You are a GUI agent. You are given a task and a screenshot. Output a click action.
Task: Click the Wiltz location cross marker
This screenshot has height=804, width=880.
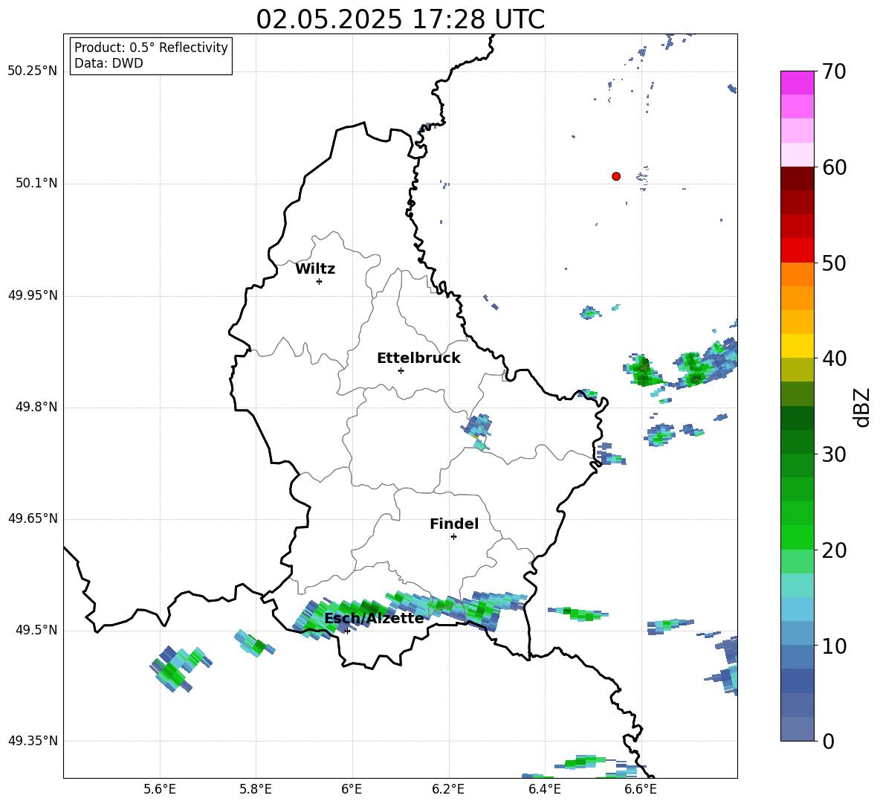click(x=320, y=281)
